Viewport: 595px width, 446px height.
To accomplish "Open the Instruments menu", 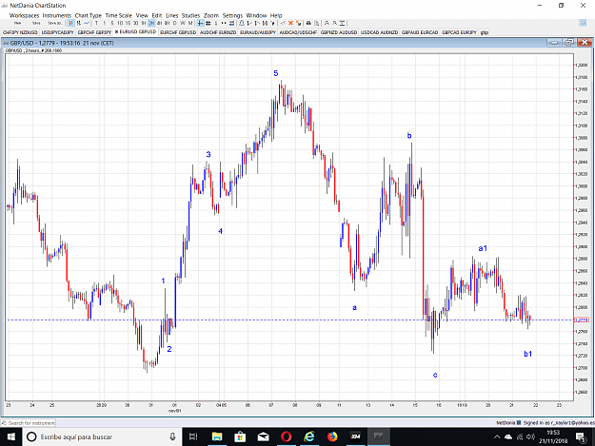I will [x=56, y=15].
